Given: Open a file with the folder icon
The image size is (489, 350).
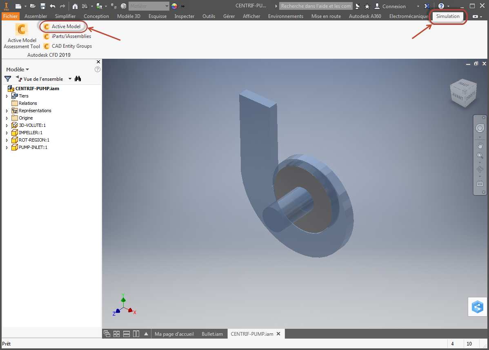Looking at the screenshot, I should 33,6.
